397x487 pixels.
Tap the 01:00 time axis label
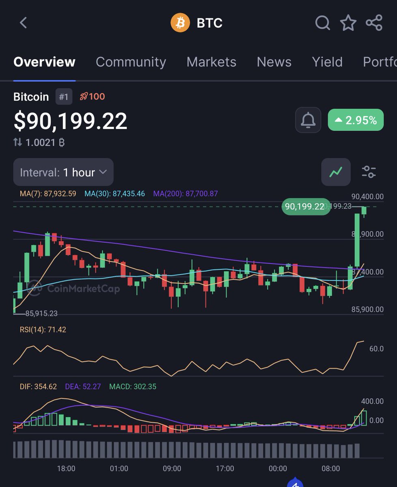point(119,468)
